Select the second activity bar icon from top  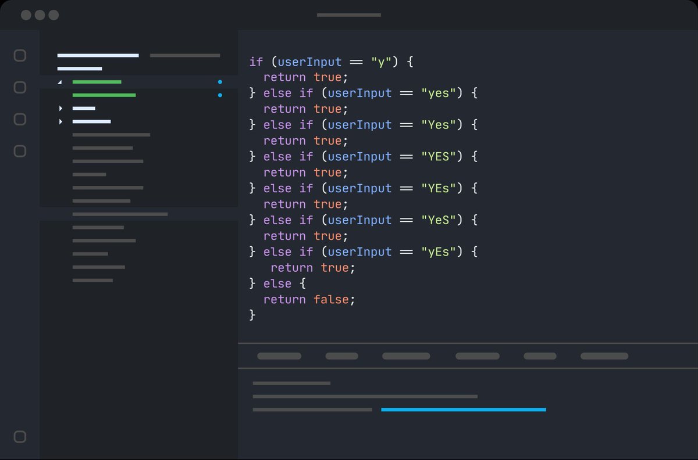(20, 88)
